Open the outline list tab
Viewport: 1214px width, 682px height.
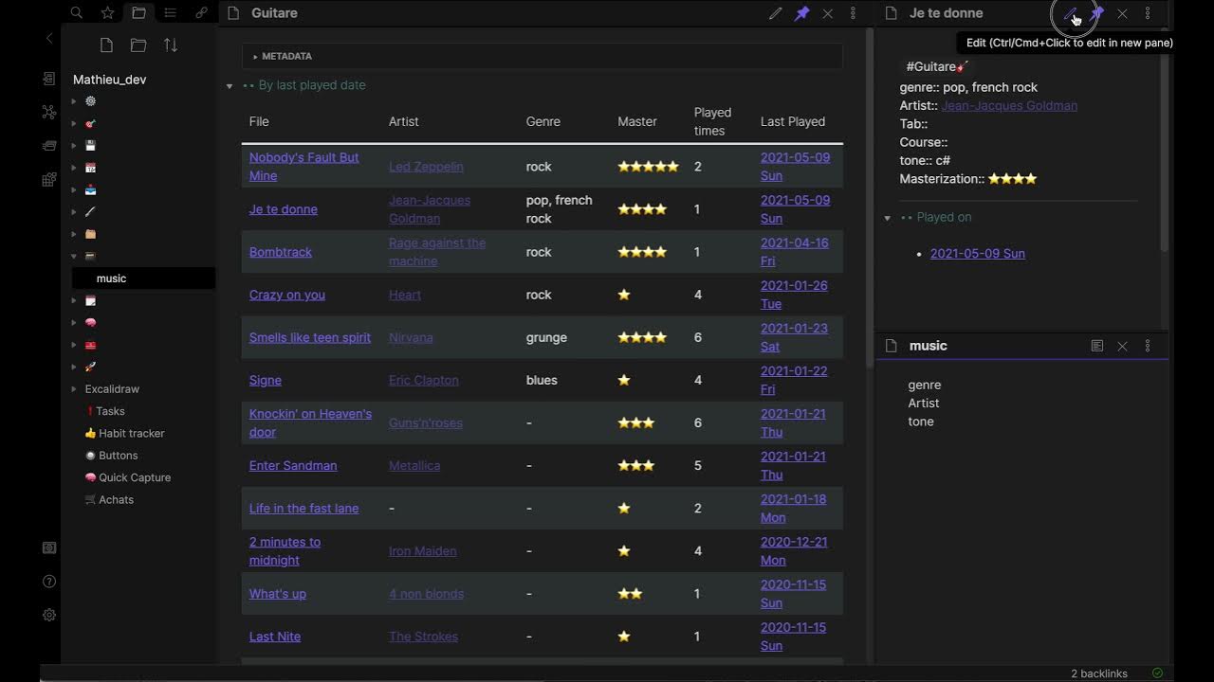pos(170,13)
